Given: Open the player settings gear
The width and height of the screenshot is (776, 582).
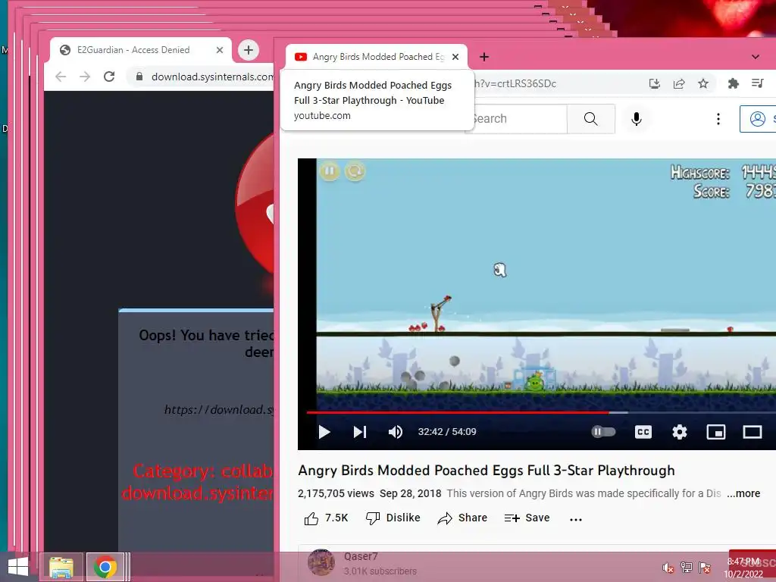Looking at the screenshot, I should click(x=680, y=432).
